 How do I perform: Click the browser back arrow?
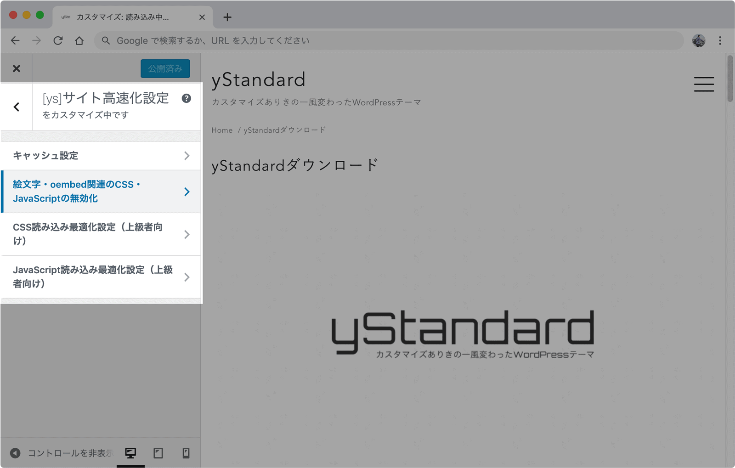(x=15, y=40)
